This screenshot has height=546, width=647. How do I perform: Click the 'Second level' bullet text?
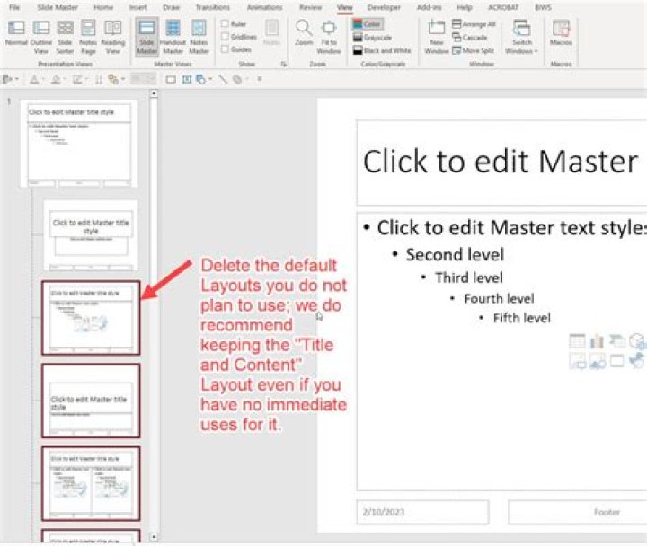(x=455, y=255)
